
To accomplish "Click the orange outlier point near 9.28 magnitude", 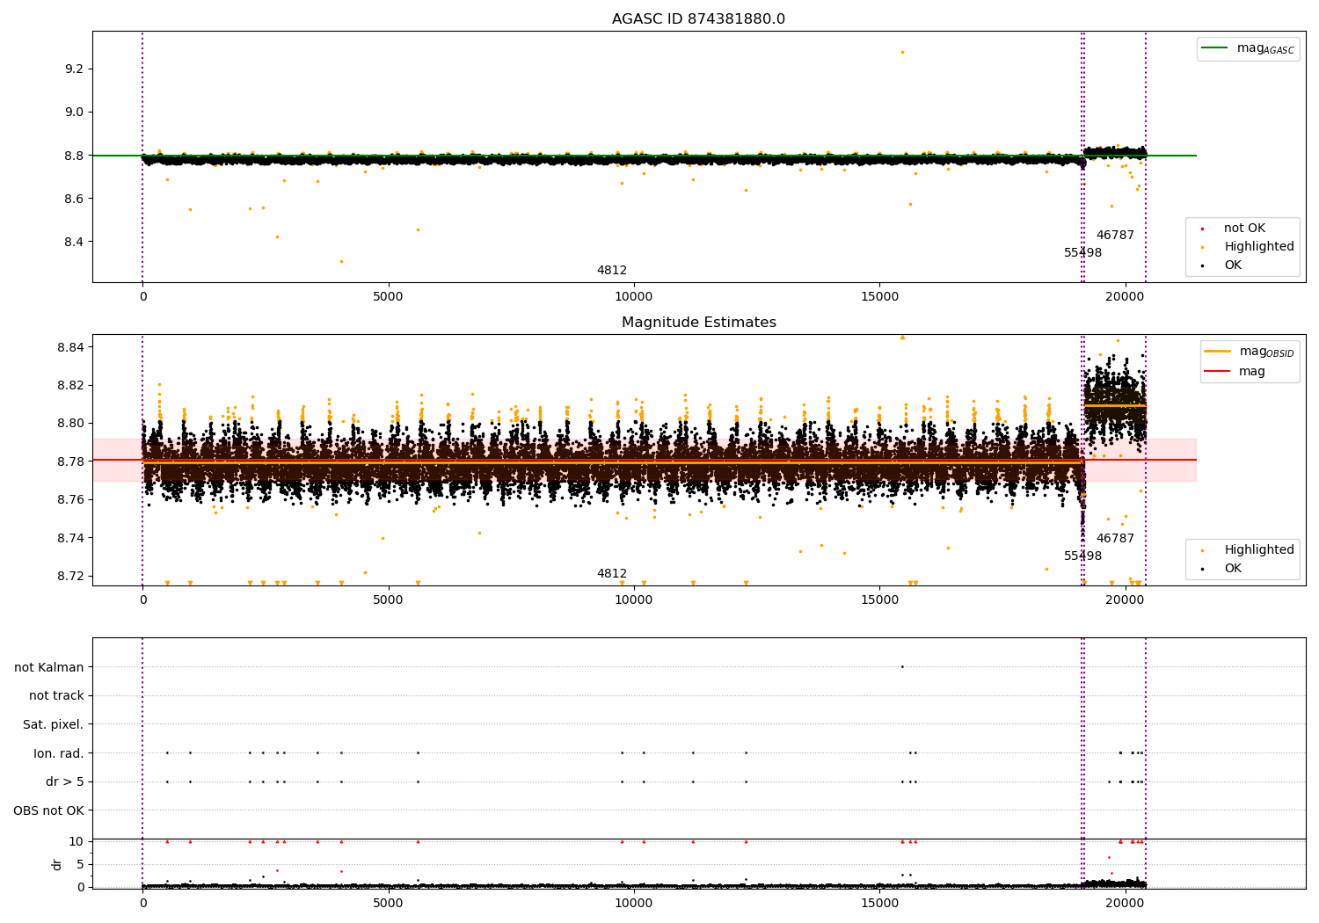I will point(902,52).
